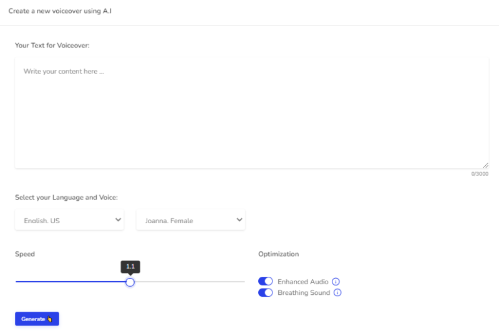Screen dimensions: 499x336
Task: Click the Enhanced Audio label text
Action: [303, 282]
